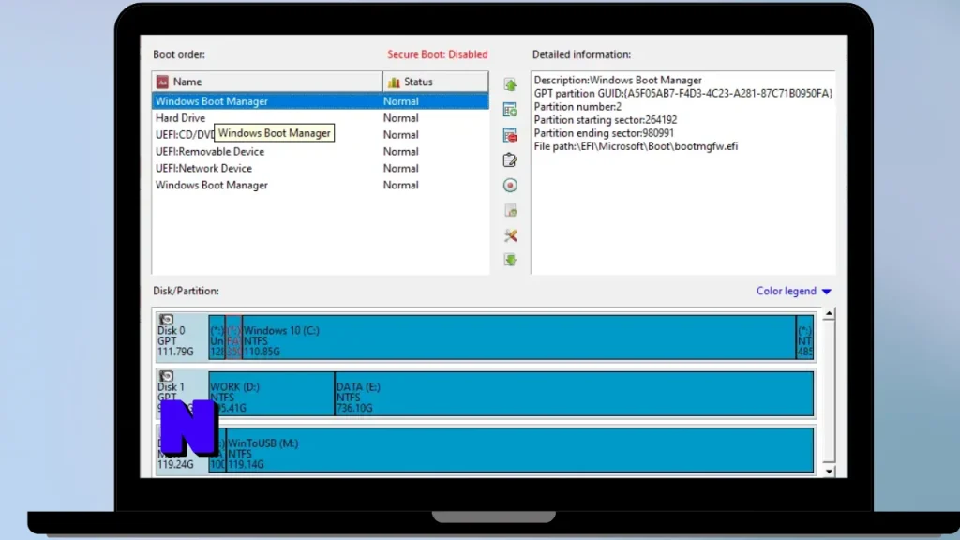Click the GPT partition GUID line
Screen dimensions: 960x540
tap(683, 93)
